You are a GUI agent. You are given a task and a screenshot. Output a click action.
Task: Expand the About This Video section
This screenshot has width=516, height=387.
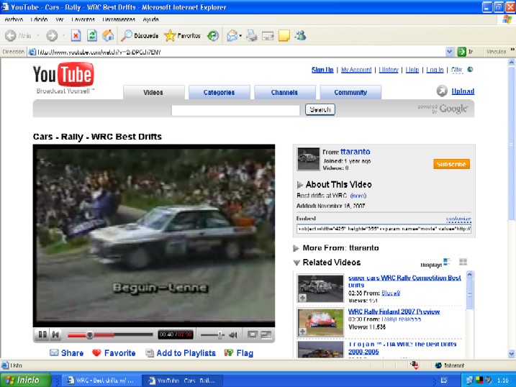300,185
